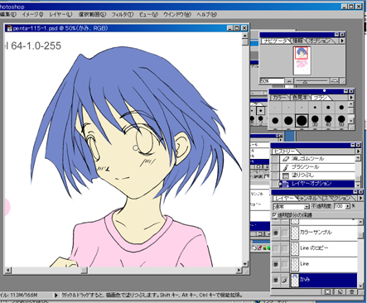Click the add layer mask icon
This screenshot has width=367, height=303.
[327, 291]
